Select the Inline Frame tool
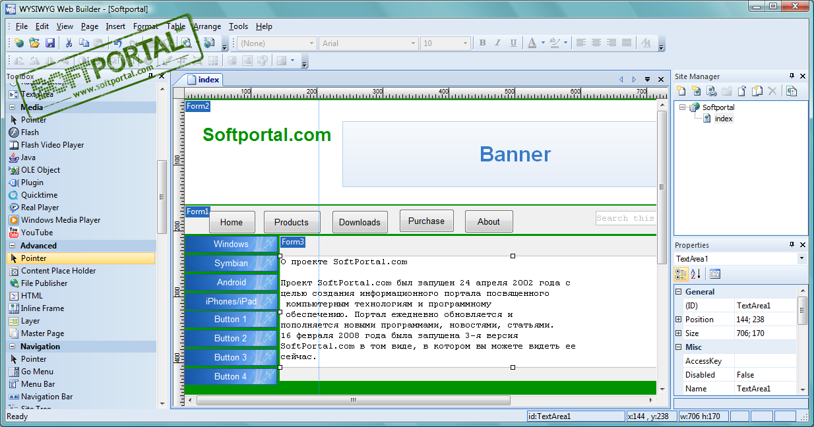 (42, 308)
